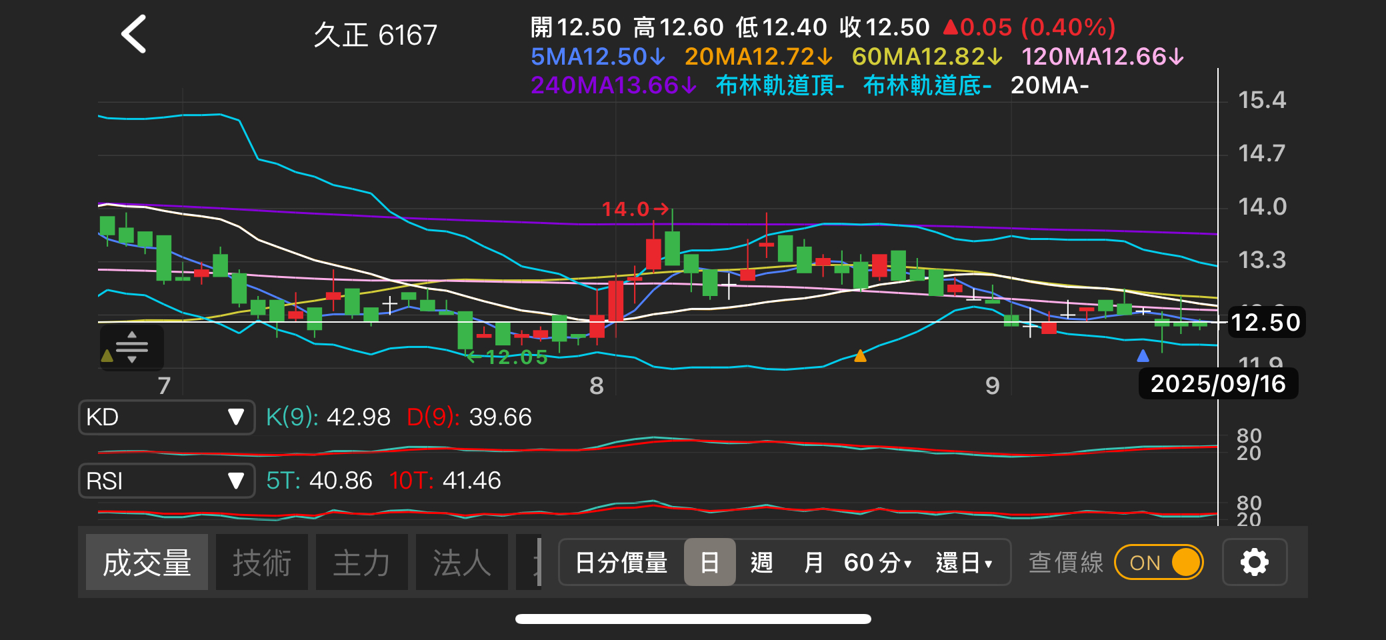Image resolution: width=1386 pixels, height=640 pixels.
Task: Tap the olive triangle marker at chart left
Action: click(107, 356)
